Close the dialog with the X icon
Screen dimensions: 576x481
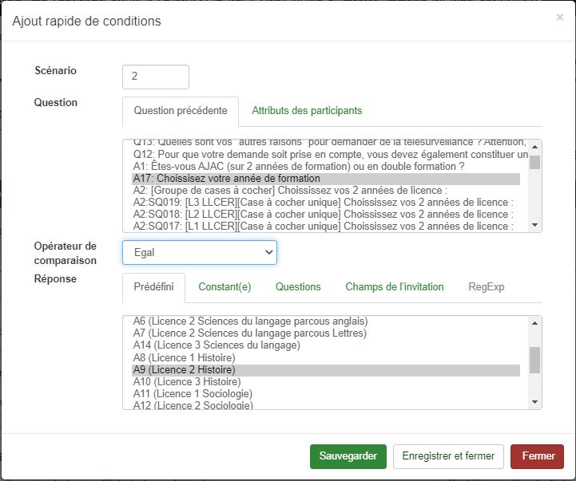pyautogui.click(x=559, y=18)
